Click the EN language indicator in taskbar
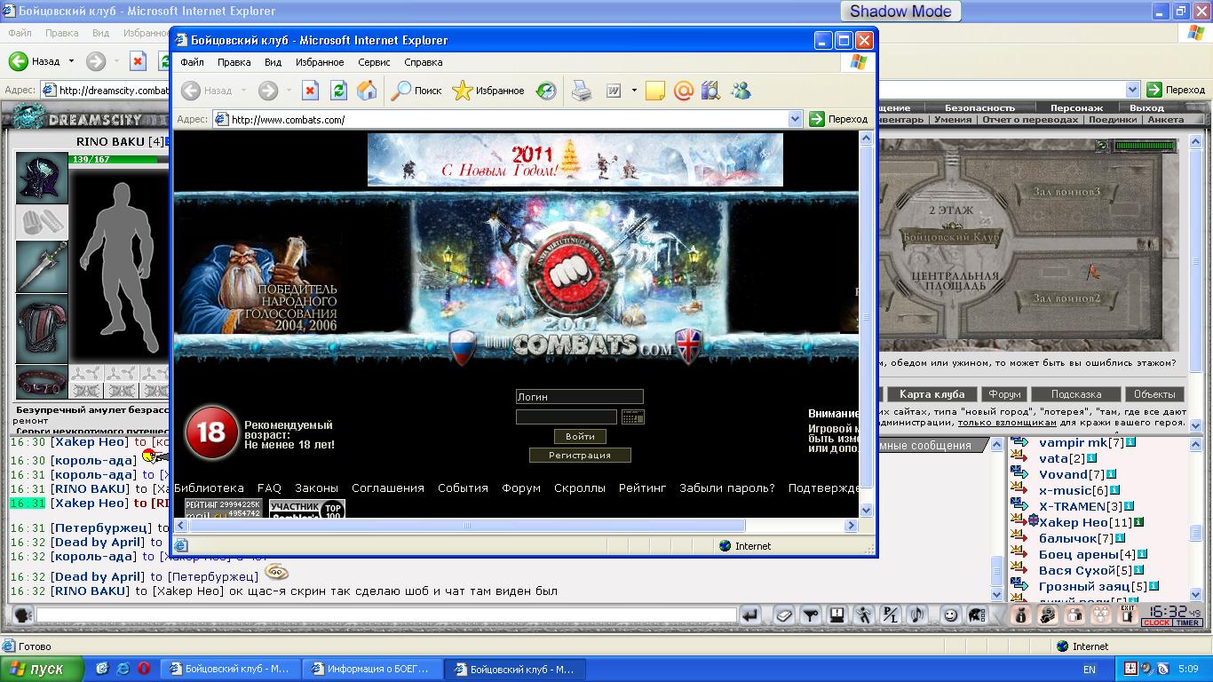The width and height of the screenshot is (1213, 682). tap(1089, 670)
